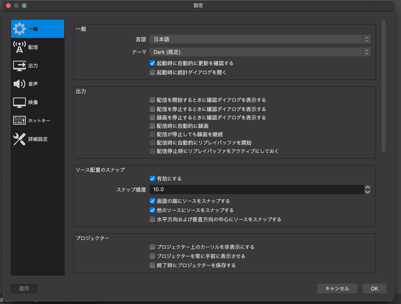Enable 配信を開始するときに確認ダイアログを表示する
Image resolution: width=401 pixels, height=304 pixels.
coord(152,100)
